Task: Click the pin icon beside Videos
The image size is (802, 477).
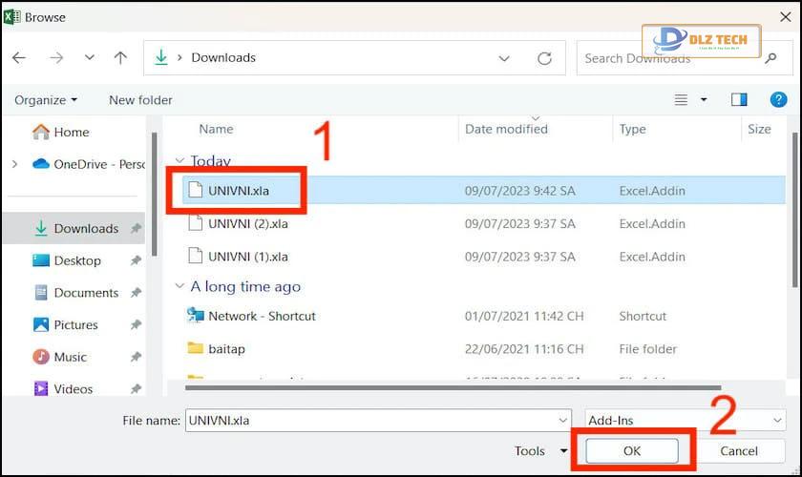Action: point(136,388)
